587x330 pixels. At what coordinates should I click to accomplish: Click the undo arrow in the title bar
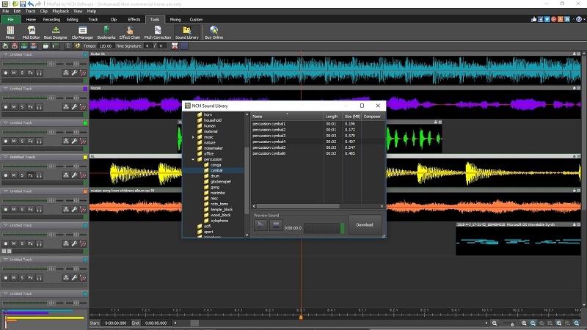point(30,4)
